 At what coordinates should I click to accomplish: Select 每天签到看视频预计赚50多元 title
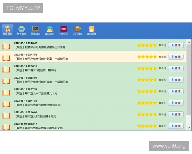pyautogui.click(x=43, y=105)
